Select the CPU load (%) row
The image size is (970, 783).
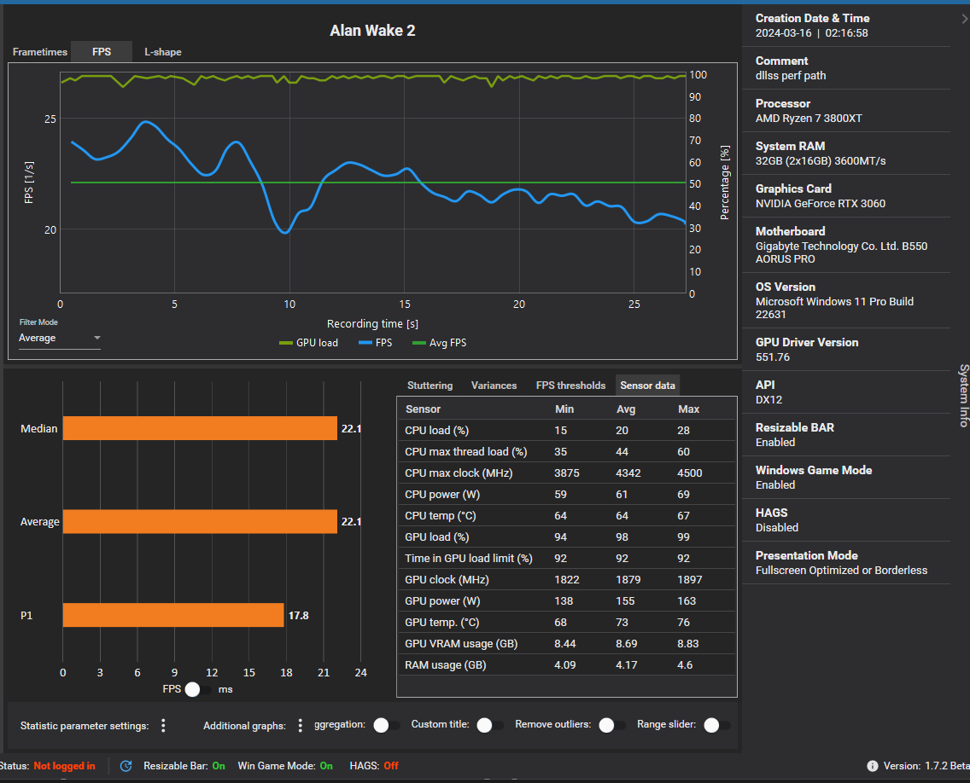tap(567, 430)
